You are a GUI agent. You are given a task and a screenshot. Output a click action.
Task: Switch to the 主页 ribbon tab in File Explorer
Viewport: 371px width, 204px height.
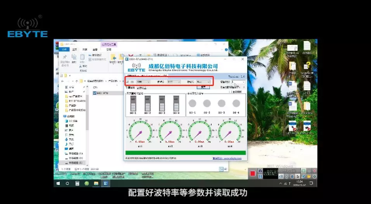[x=75, y=50]
